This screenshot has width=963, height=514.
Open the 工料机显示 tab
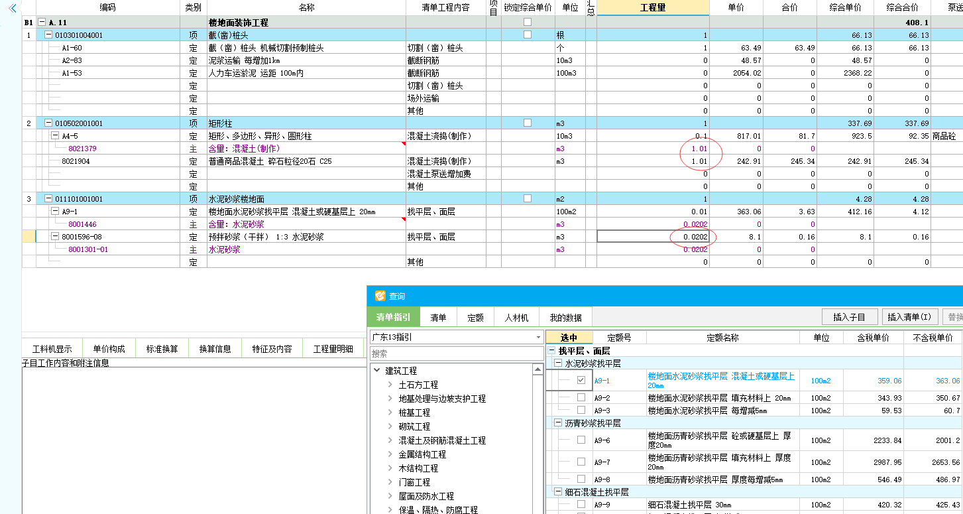tap(52, 349)
